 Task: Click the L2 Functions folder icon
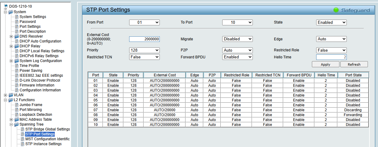(x=11, y=100)
